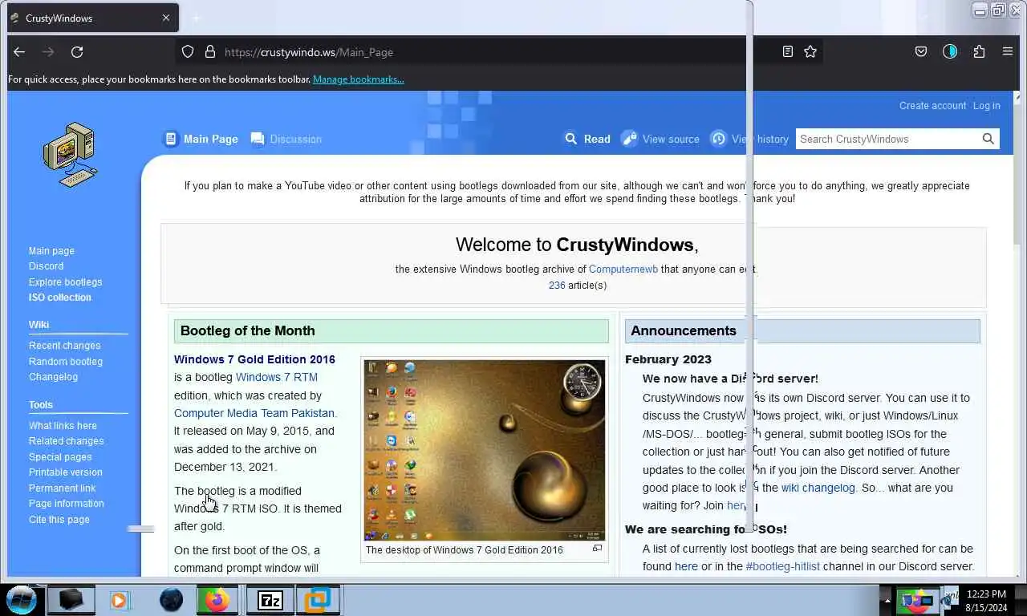This screenshot has width=1027, height=616.
Task: Bookmark this page with the star icon
Action: [x=810, y=52]
